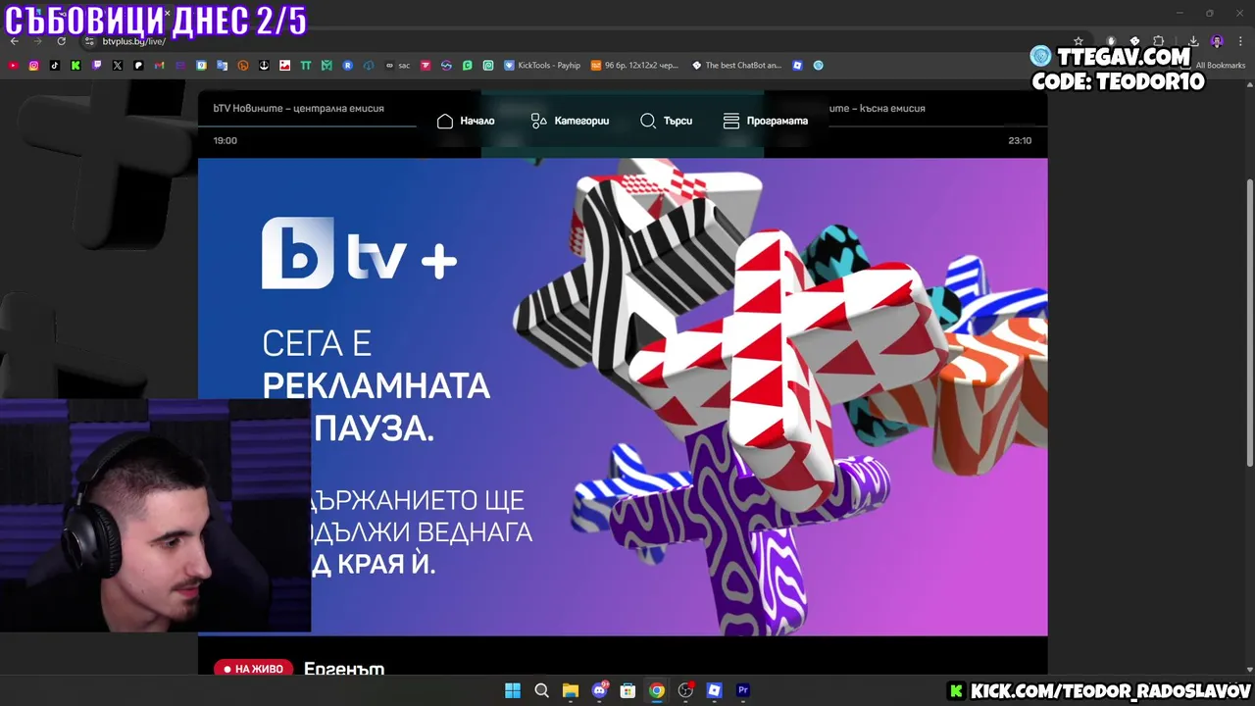Select 'bTV Новините – централна емисия' program

pyautogui.click(x=298, y=108)
